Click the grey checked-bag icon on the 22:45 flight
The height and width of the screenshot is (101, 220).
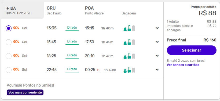(x=134, y=70)
